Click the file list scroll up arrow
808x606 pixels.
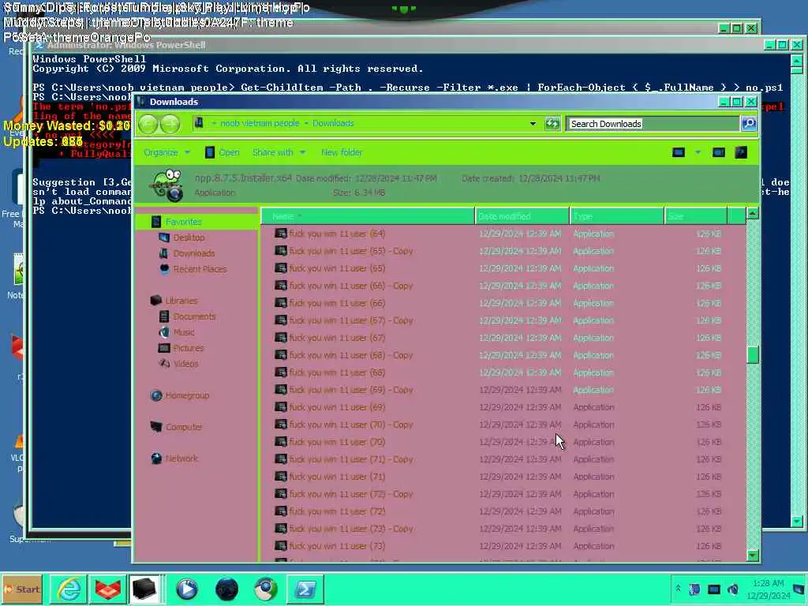tap(752, 213)
